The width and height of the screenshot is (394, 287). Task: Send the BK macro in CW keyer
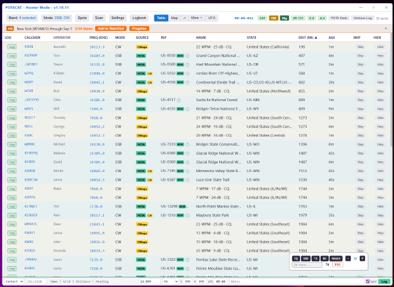324,258
